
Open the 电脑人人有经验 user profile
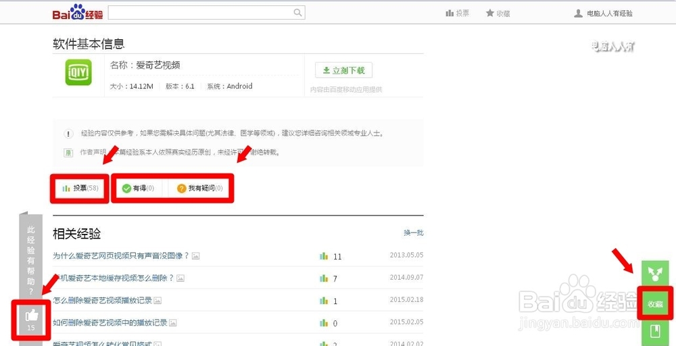(x=610, y=14)
